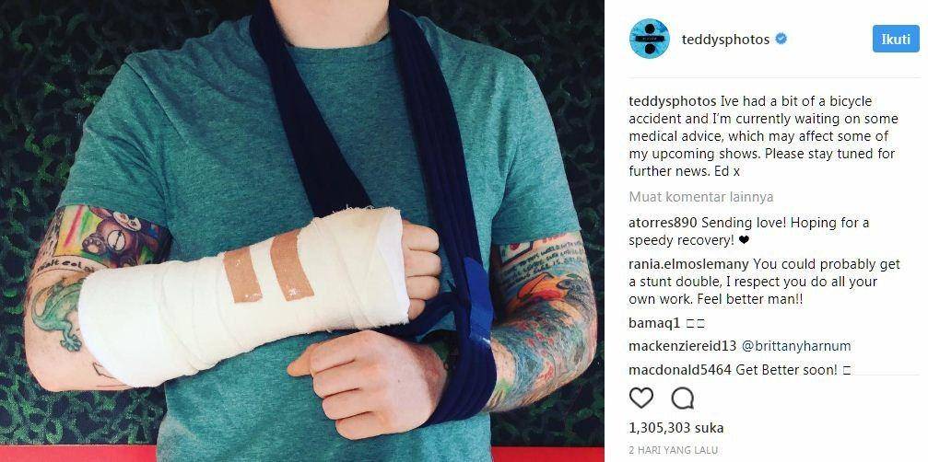928x462 pixels.
Task: Open atorres890 commenter profile
Action: 664,224
